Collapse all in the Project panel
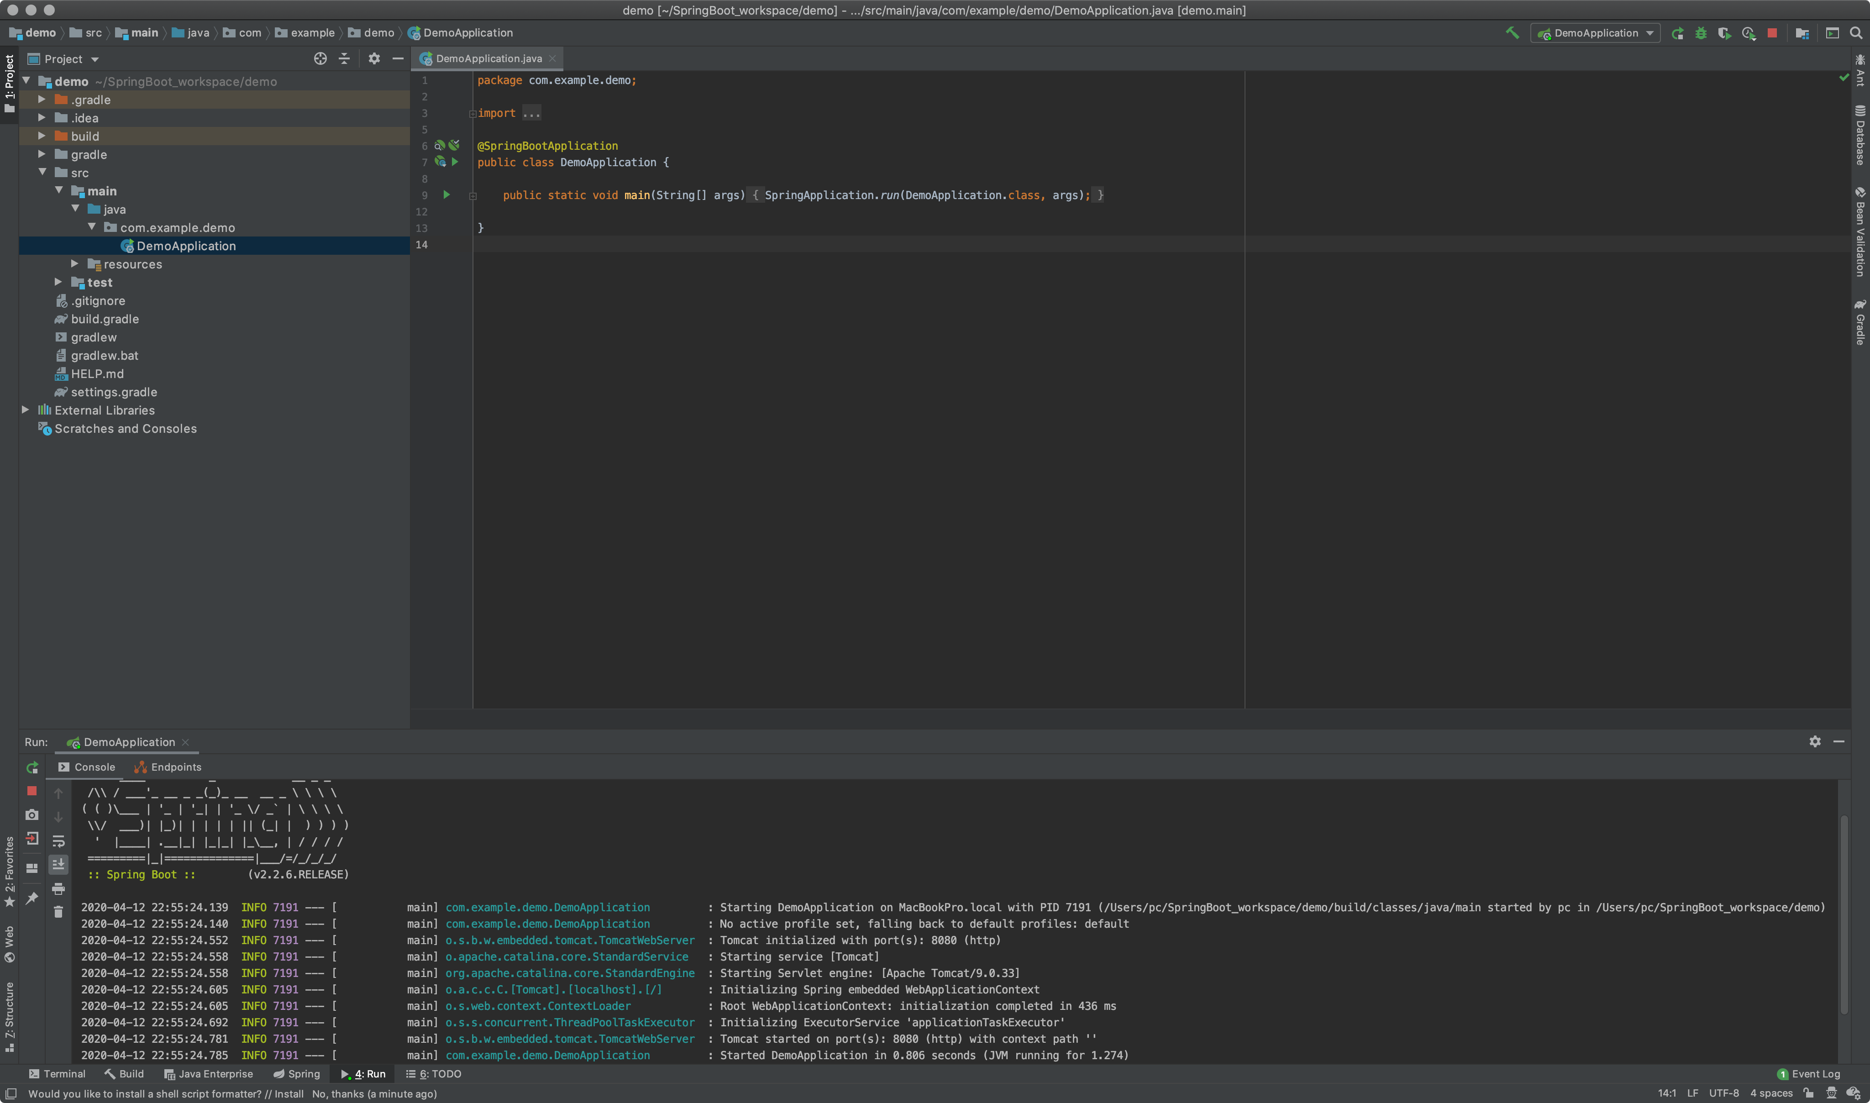 (344, 59)
